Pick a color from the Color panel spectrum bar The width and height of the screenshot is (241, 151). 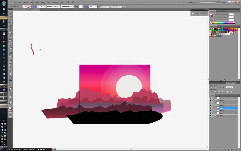223,23
